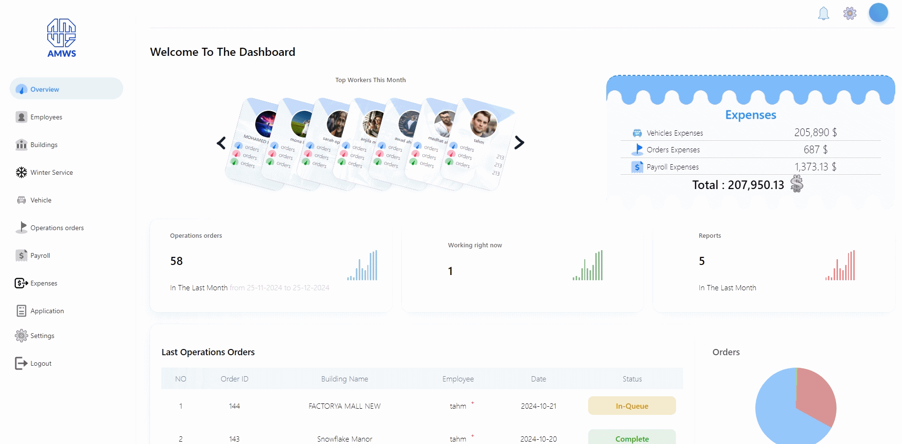This screenshot has height=444, width=902.
Task: Click the Complete status for order 143
Action: coord(632,438)
